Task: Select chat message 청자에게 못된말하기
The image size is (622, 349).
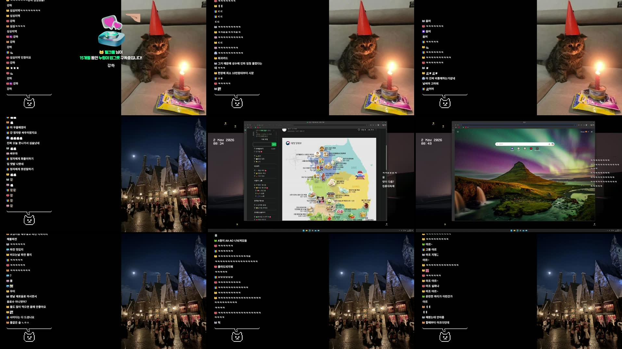Action: tap(22, 169)
